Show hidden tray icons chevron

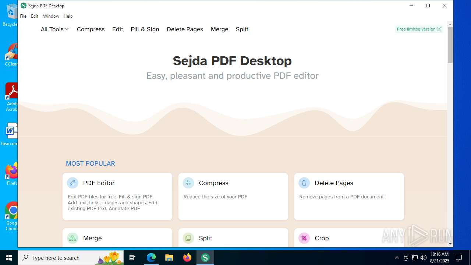pyautogui.click(x=397, y=258)
